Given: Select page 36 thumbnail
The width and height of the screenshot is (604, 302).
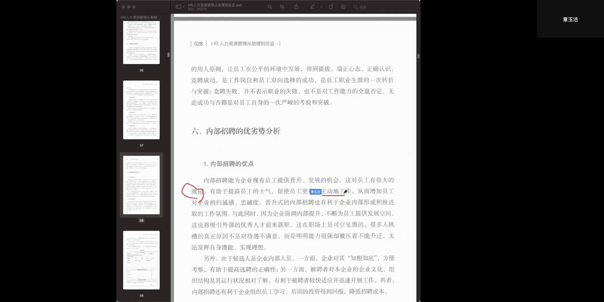Looking at the screenshot, I should coord(141,42).
